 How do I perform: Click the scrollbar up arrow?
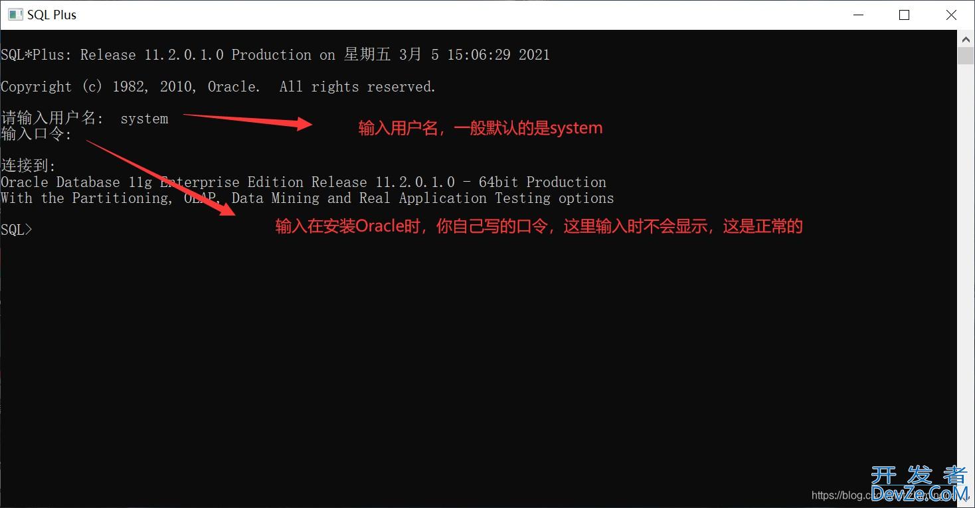[966, 38]
